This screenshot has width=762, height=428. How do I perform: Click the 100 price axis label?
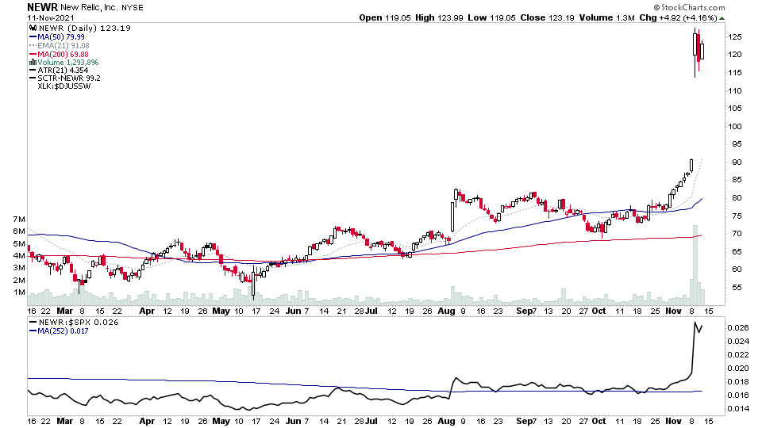pos(735,126)
